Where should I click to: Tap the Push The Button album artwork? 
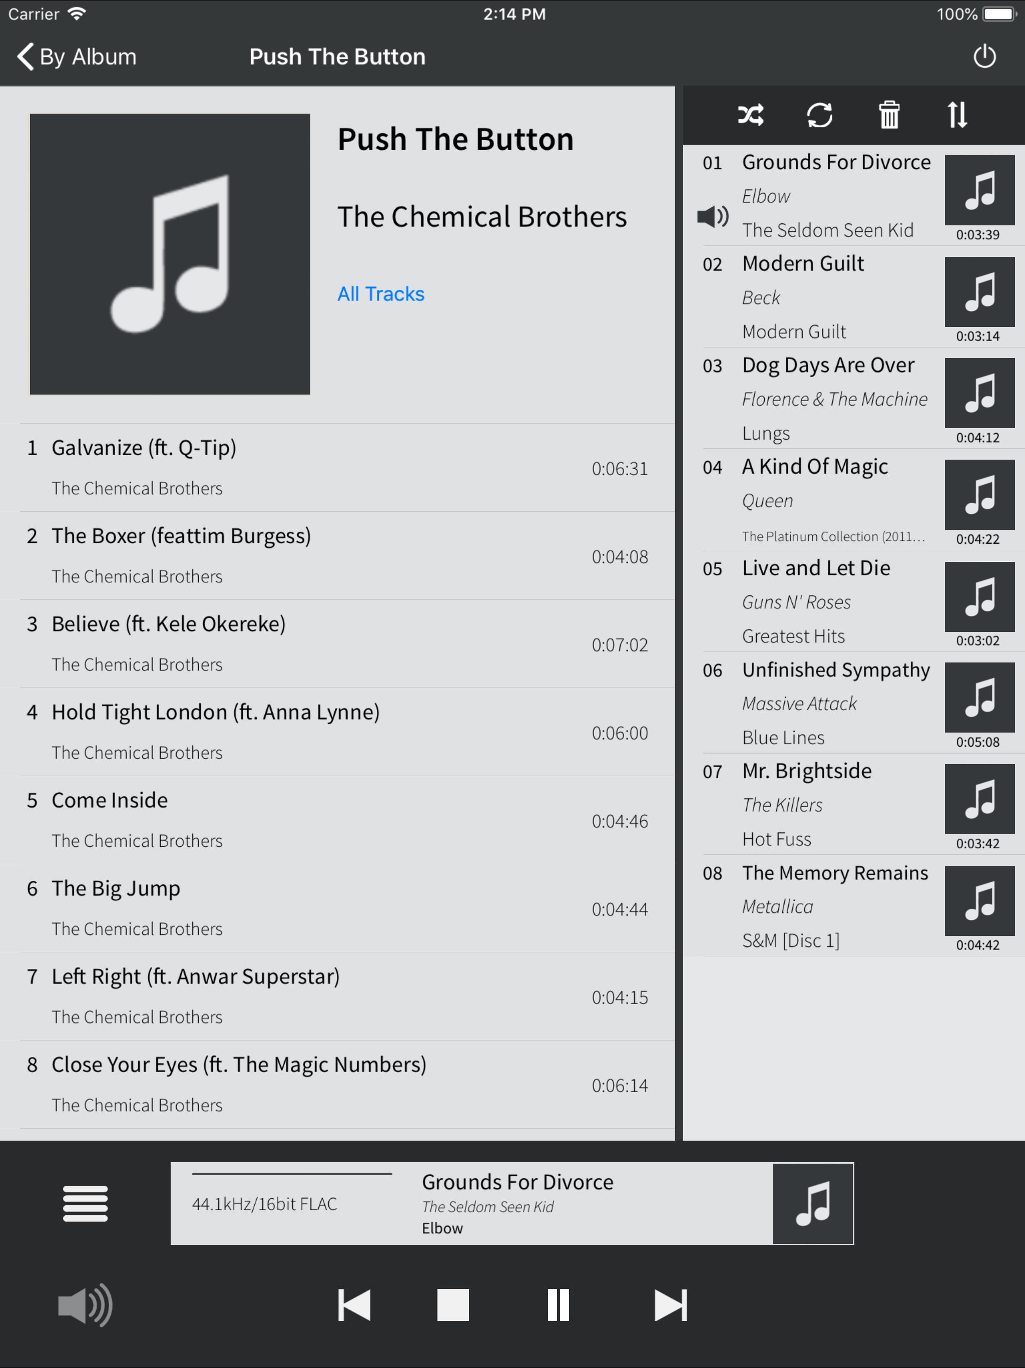[x=170, y=254]
